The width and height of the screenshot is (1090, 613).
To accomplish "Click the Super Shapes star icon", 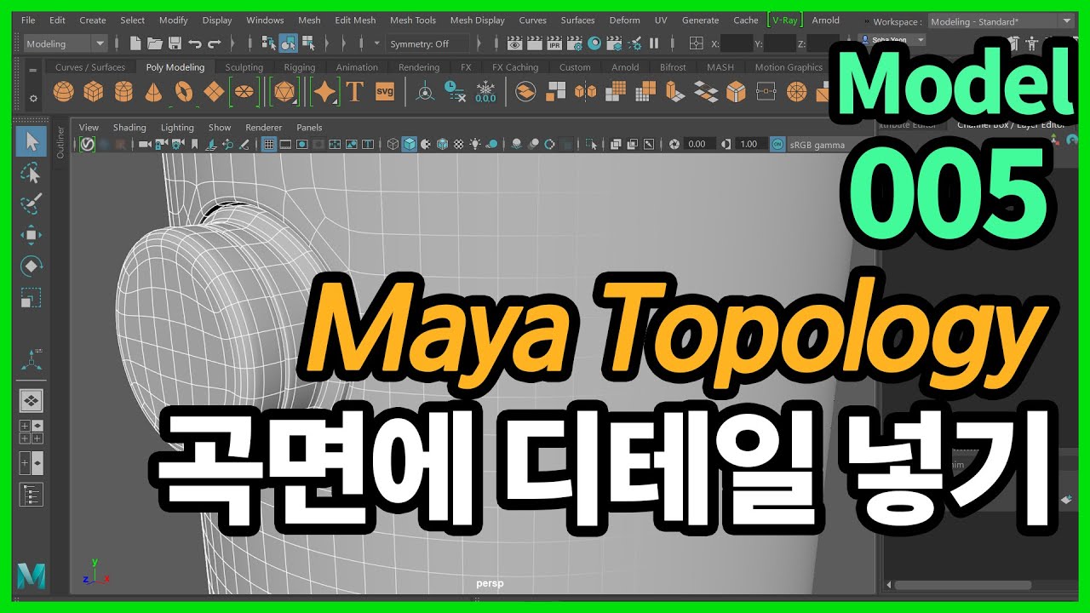I will (324, 91).
